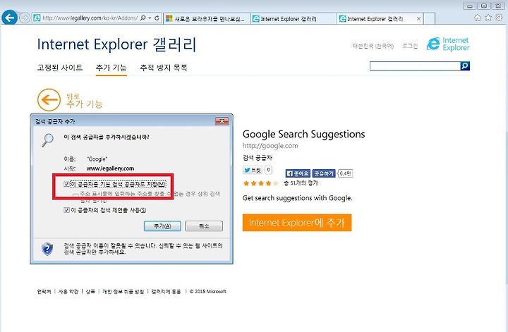Click the Facebook 공유하기 button
Screen dimensions: 508x332
pyautogui.click(x=324, y=173)
